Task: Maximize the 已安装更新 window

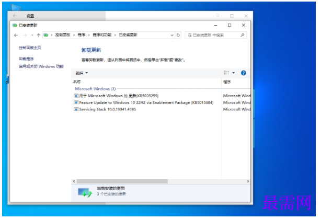Action: pyautogui.click(x=230, y=25)
